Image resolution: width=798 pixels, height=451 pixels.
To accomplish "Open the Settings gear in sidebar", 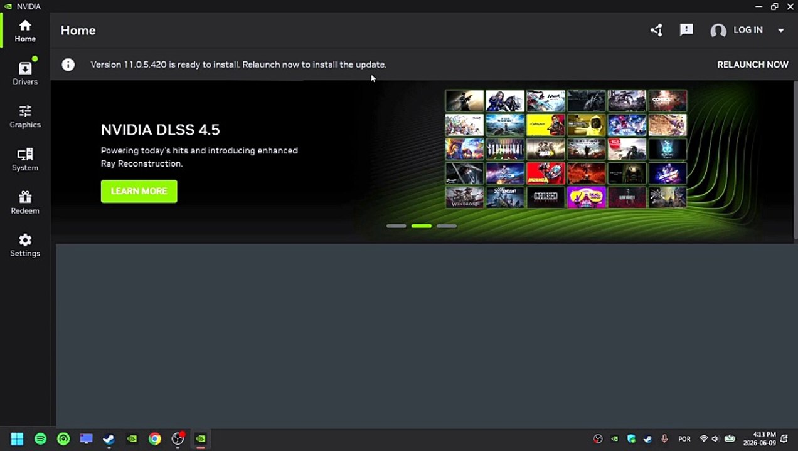I will [x=25, y=245].
